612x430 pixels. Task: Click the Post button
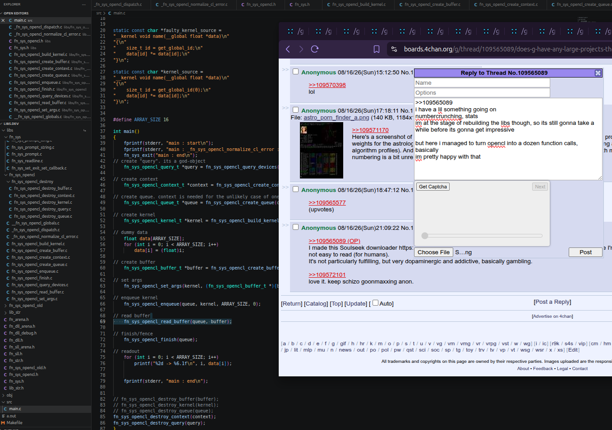point(585,252)
